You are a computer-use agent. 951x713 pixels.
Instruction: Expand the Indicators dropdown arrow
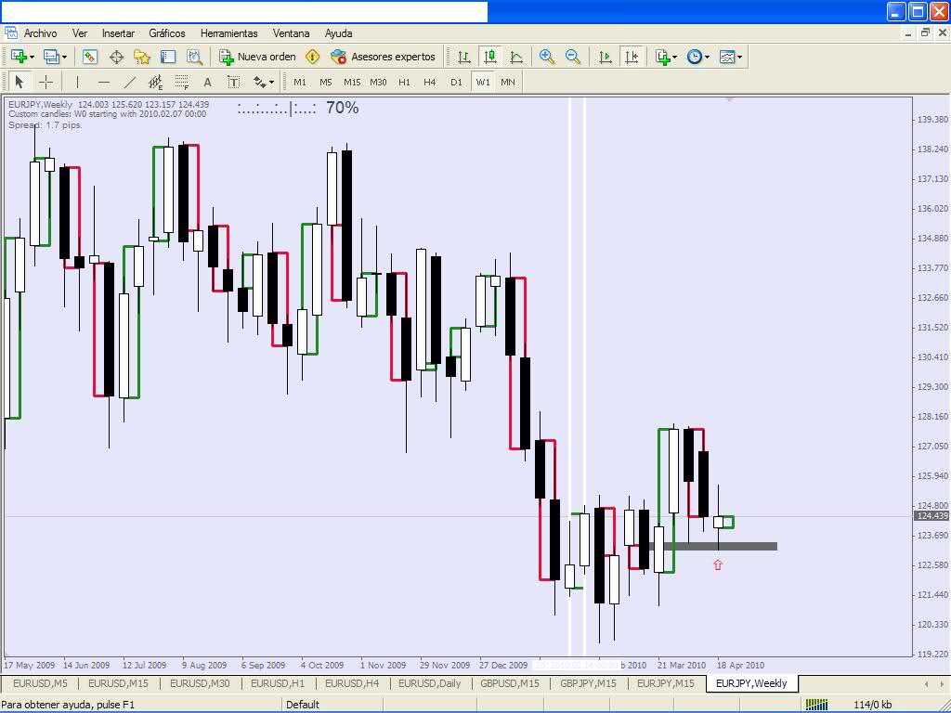click(x=675, y=57)
